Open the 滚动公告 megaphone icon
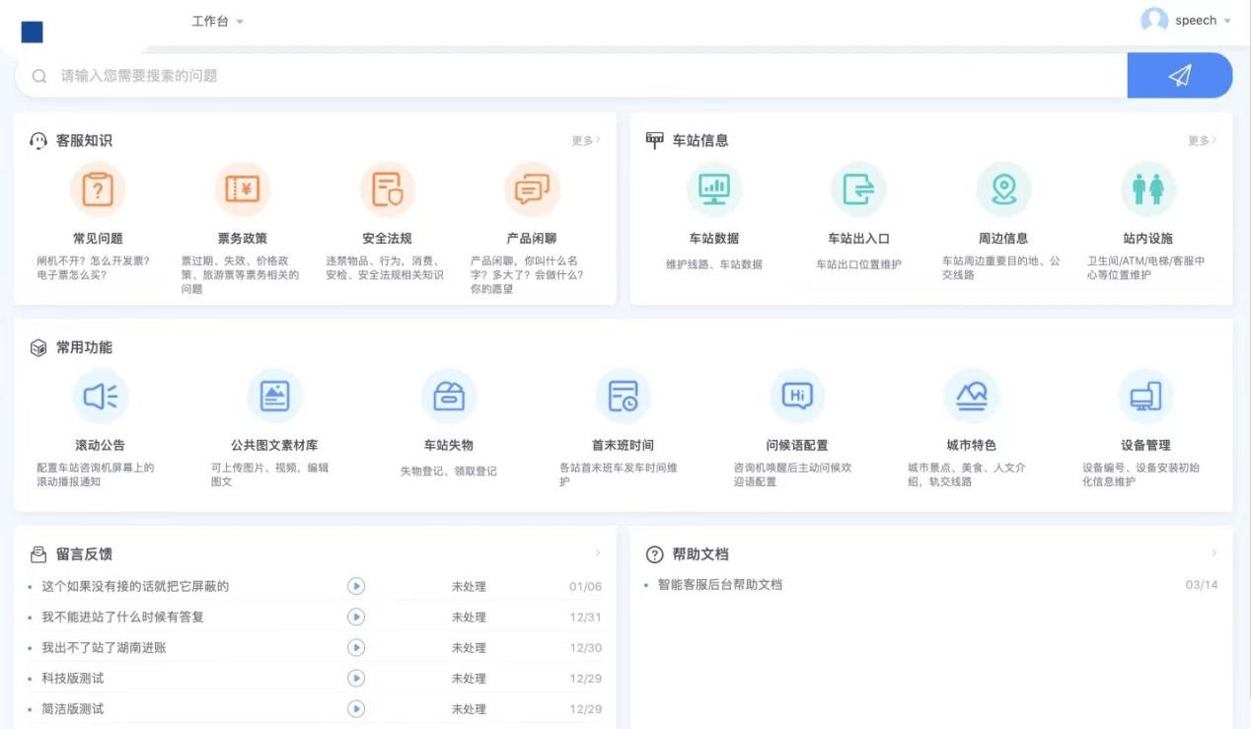 click(100, 397)
